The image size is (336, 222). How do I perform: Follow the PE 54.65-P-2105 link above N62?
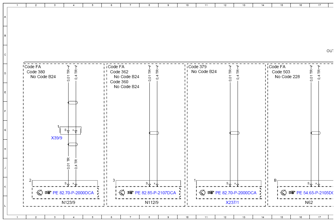[315, 193]
